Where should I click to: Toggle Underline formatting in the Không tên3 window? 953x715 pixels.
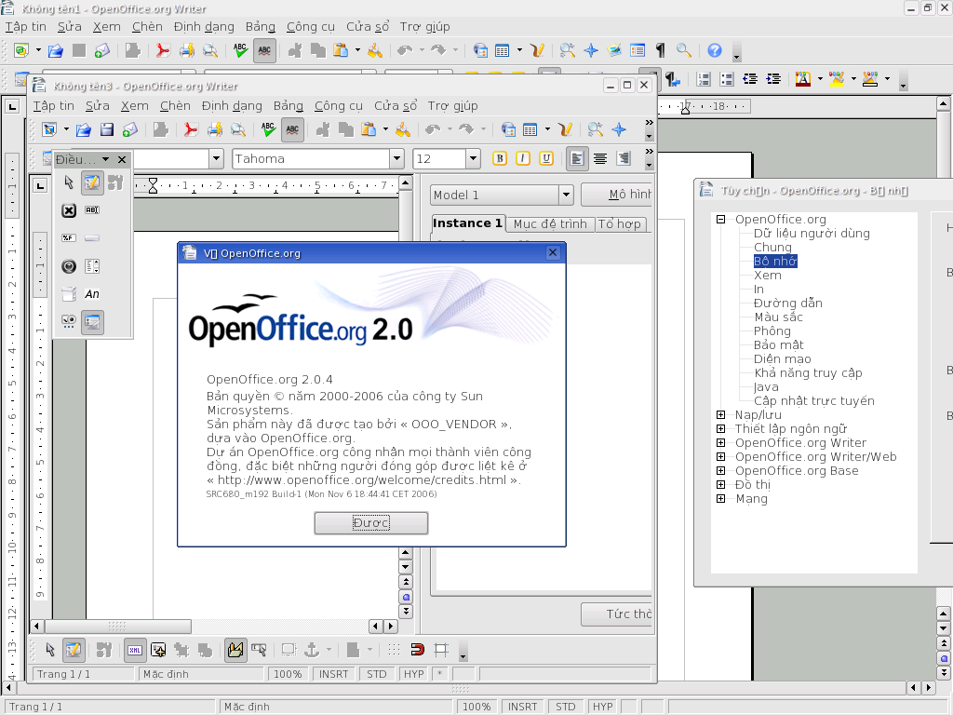click(545, 158)
